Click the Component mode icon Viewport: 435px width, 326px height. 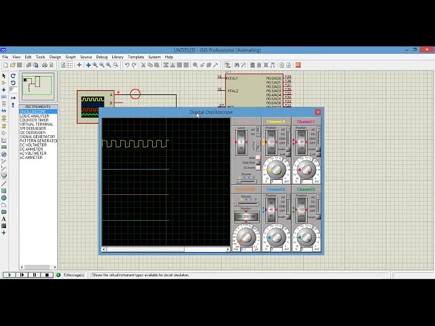pyautogui.click(x=4, y=83)
